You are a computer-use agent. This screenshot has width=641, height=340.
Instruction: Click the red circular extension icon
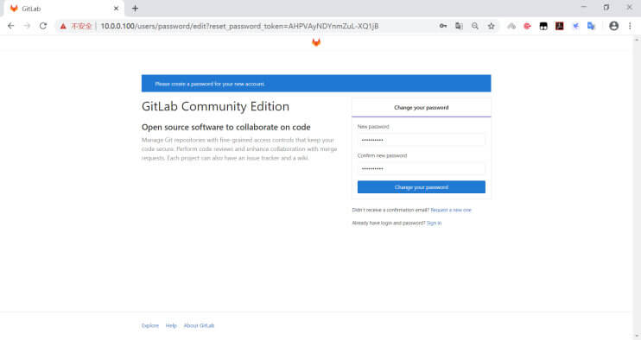point(527,26)
